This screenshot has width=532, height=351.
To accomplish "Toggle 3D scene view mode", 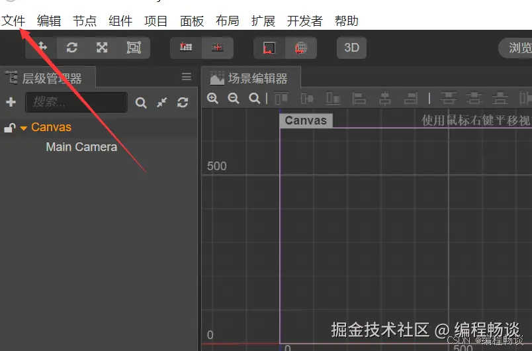I will click(x=351, y=48).
